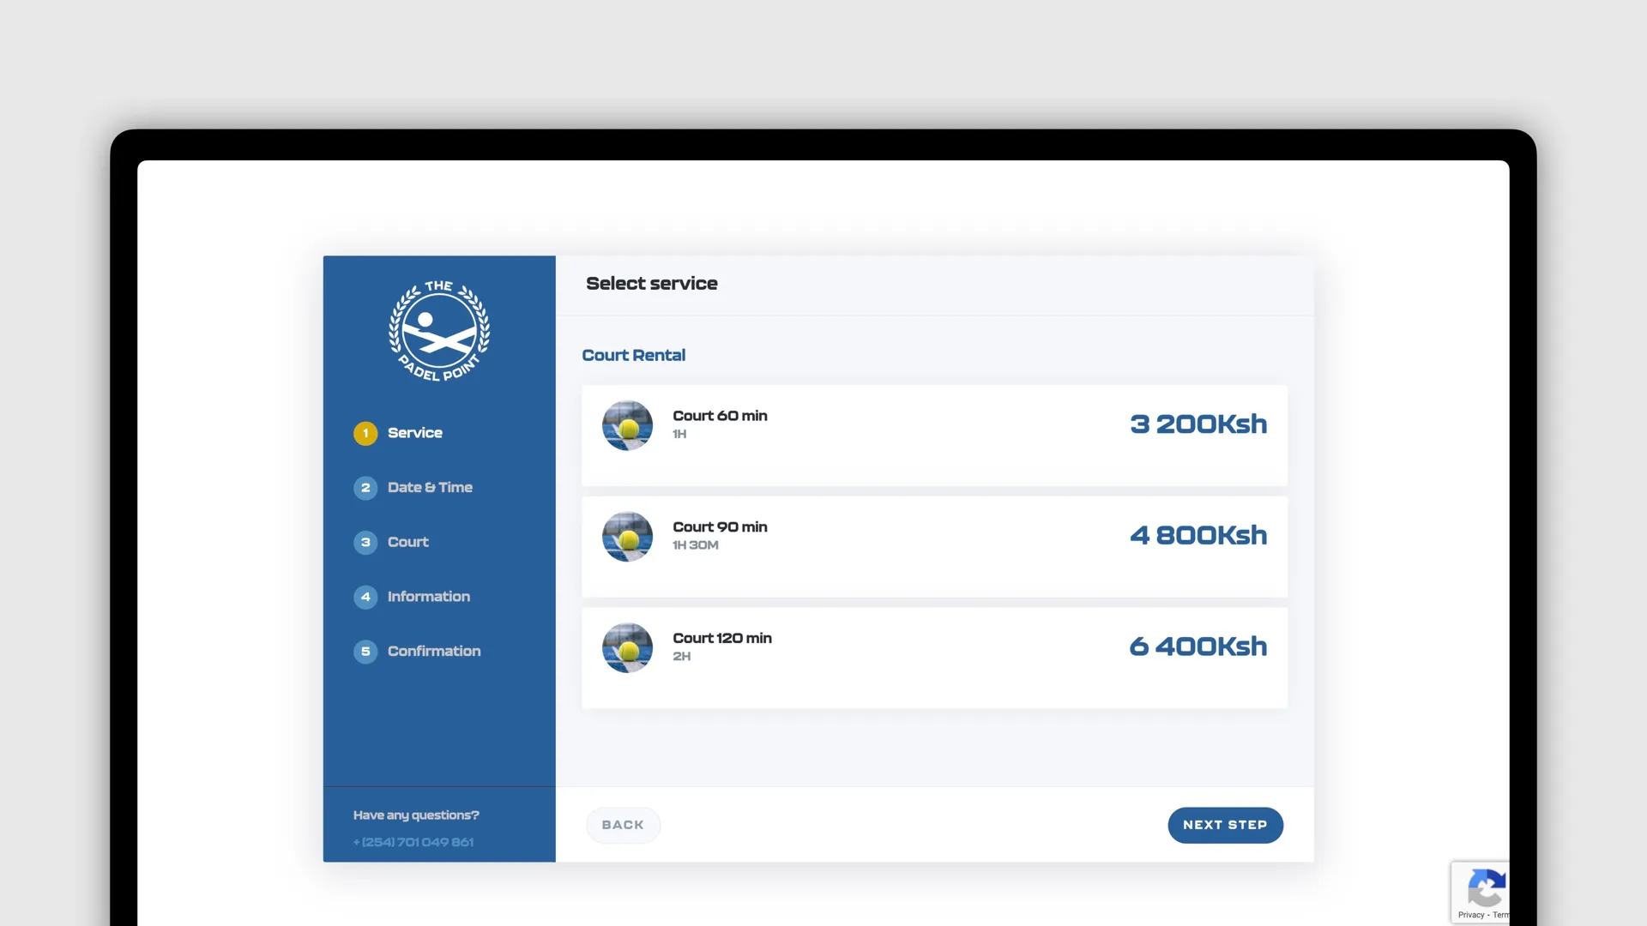Image resolution: width=1647 pixels, height=926 pixels.
Task: Open the Information step label
Action: (429, 597)
